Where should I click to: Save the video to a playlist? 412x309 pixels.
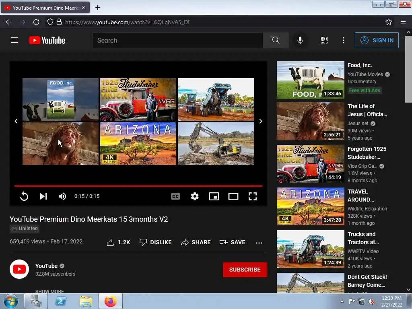[x=233, y=242]
